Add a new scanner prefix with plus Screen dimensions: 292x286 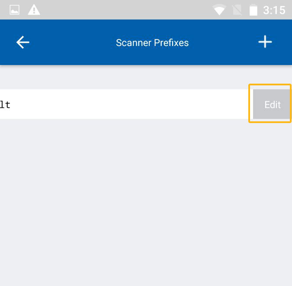pyautogui.click(x=265, y=42)
